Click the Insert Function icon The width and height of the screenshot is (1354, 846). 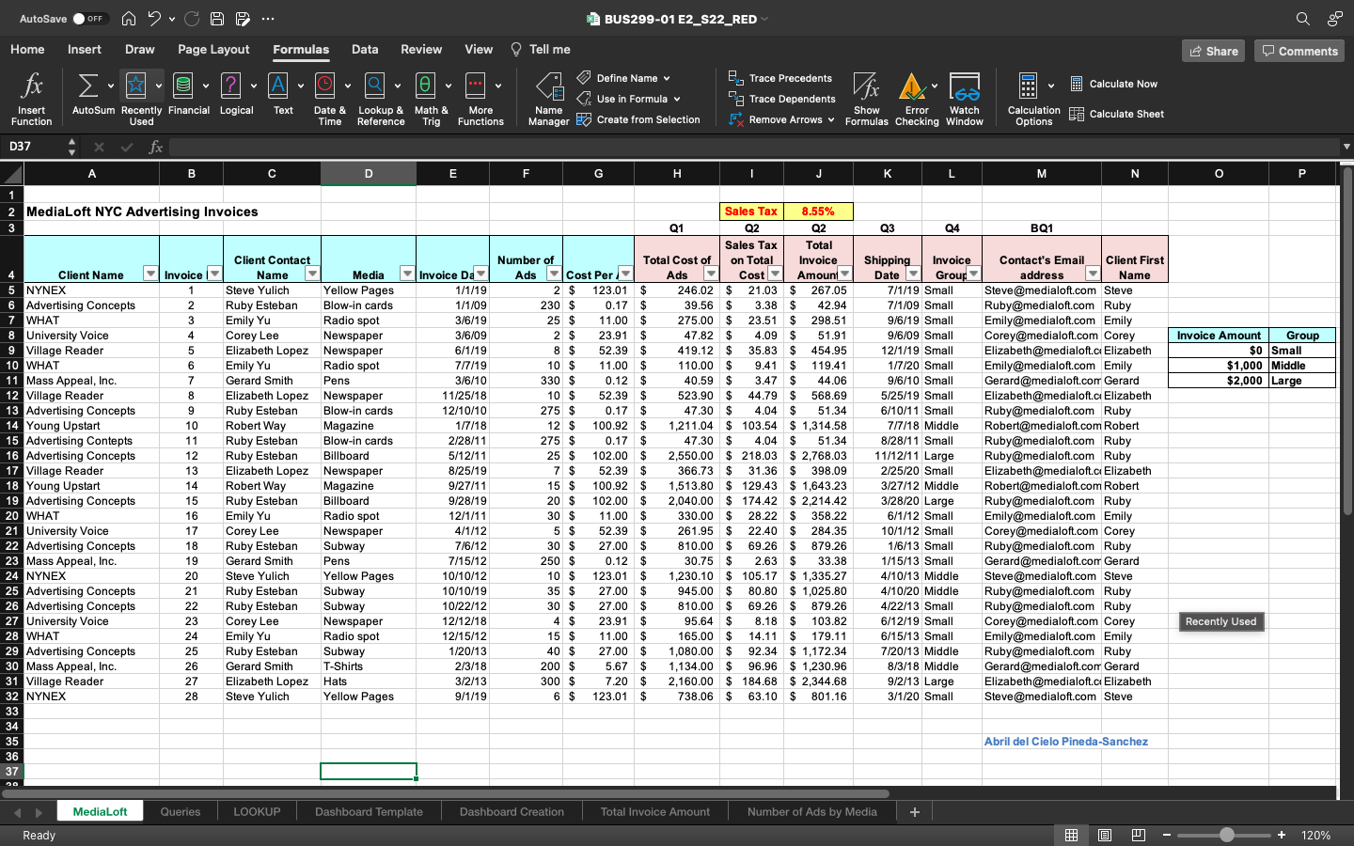click(x=31, y=86)
